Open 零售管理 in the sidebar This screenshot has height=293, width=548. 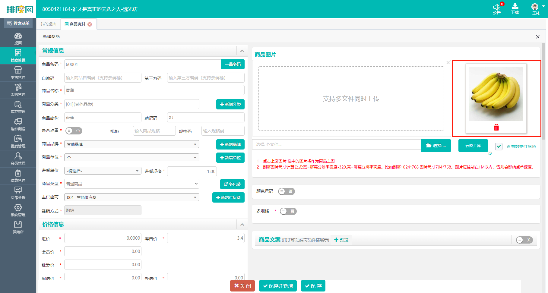point(18,73)
